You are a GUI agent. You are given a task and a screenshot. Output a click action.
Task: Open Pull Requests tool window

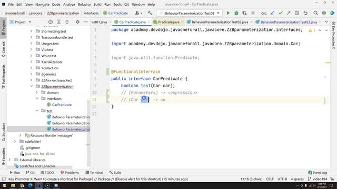pos(3,77)
